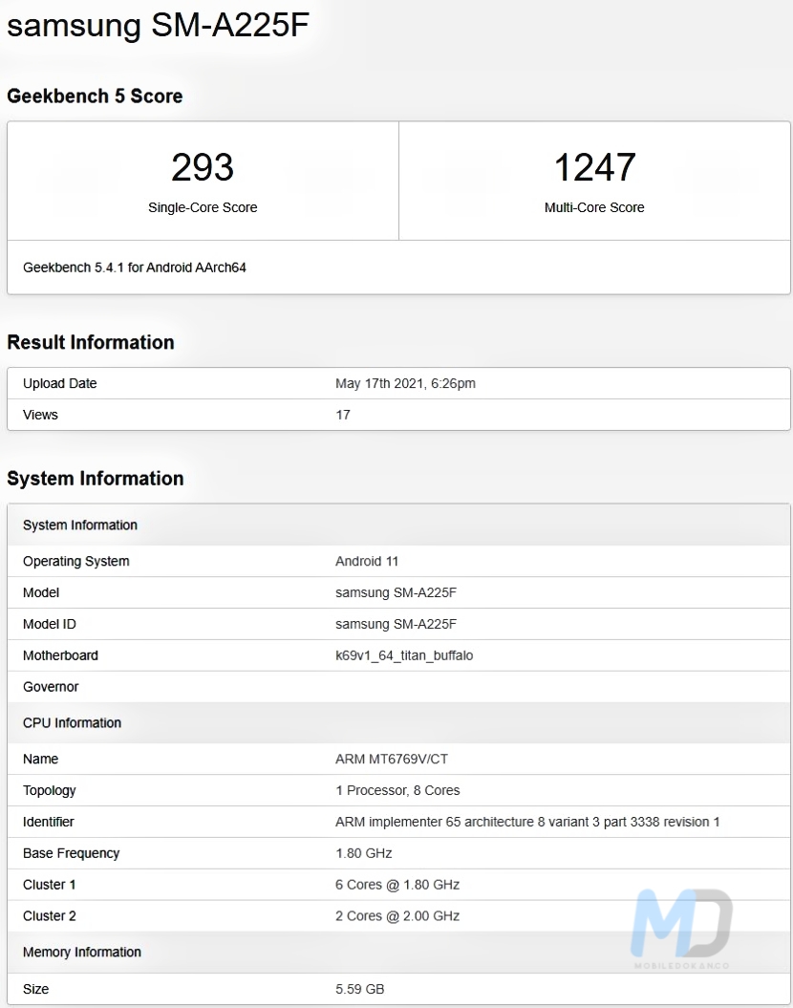Click the upload date May 17th 2021 value
This screenshot has width=793, height=1008.
(x=405, y=384)
